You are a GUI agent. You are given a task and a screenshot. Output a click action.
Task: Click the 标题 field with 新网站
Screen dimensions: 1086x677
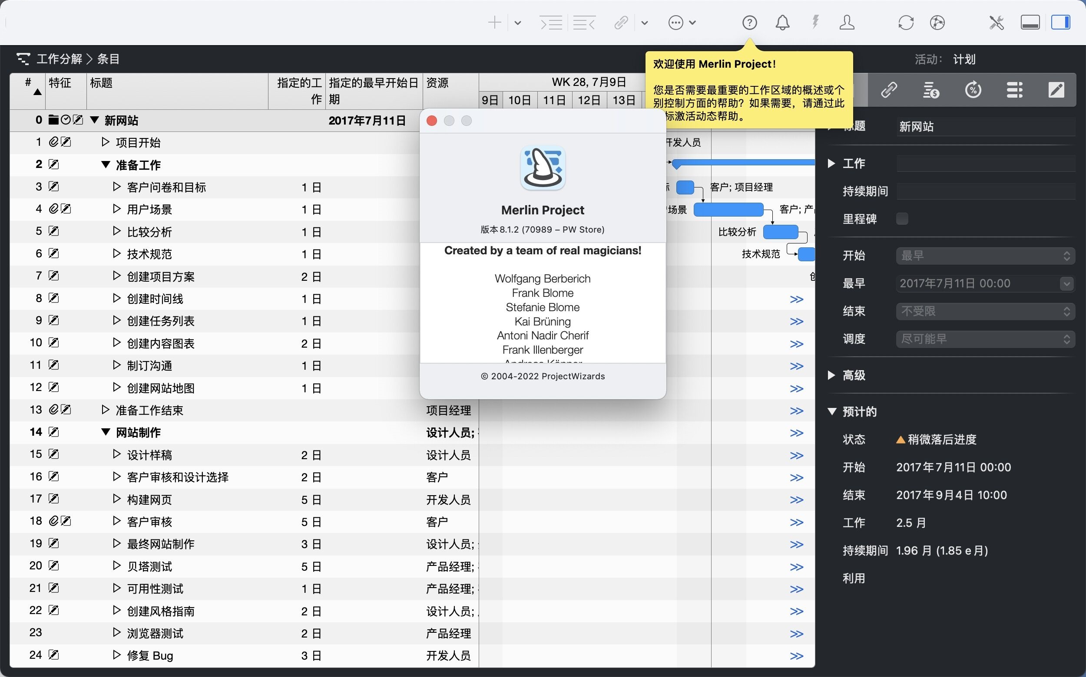pyautogui.click(x=985, y=127)
